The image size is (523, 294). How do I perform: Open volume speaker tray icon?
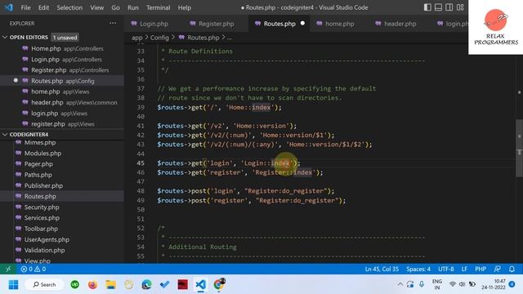coord(462,284)
